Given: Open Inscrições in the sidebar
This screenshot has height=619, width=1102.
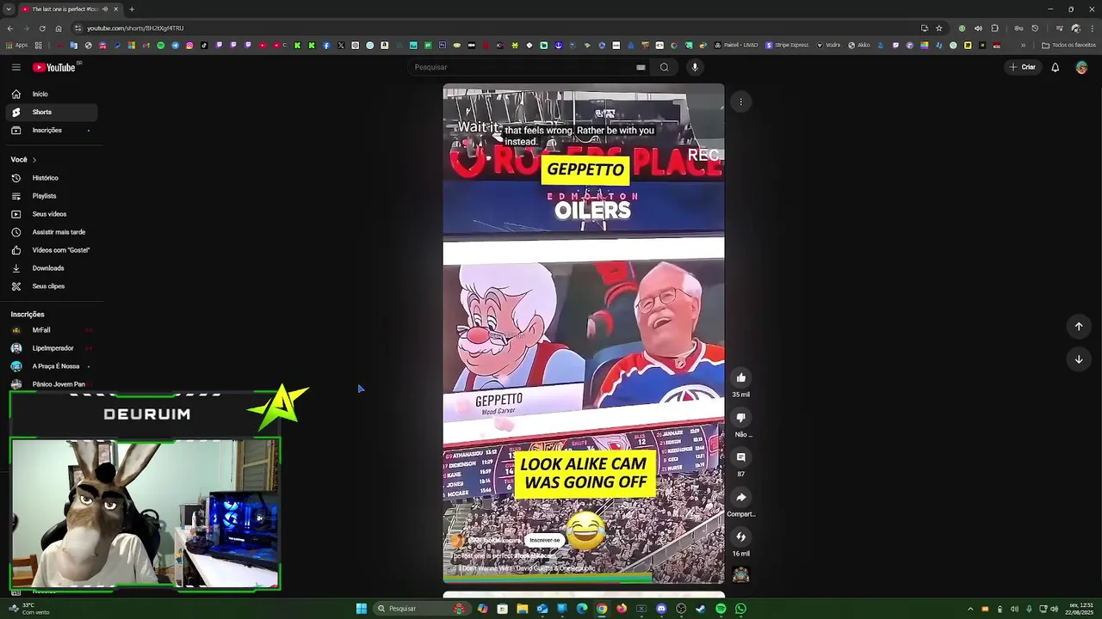Looking at the screenshot, I should pos(52,130).
